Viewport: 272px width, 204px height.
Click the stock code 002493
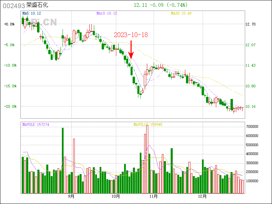(14, 5)
